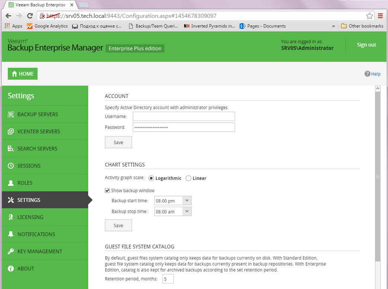Open the Backup start time dropdown
Viewport: 388px width, 289px height.
coord(187,200)
